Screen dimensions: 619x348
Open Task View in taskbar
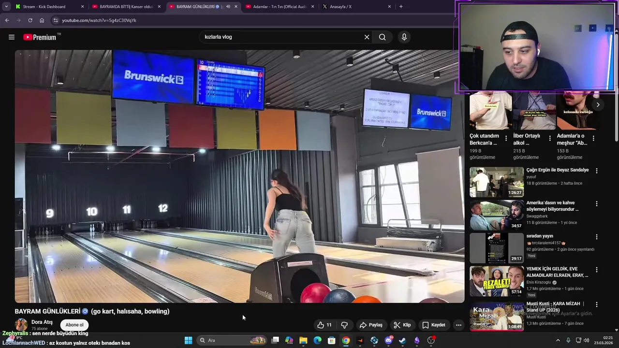[x=275, y=340]
